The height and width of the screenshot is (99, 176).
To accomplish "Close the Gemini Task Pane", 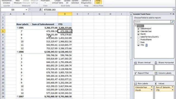I will pyautogui.click(x=174, y=14).
